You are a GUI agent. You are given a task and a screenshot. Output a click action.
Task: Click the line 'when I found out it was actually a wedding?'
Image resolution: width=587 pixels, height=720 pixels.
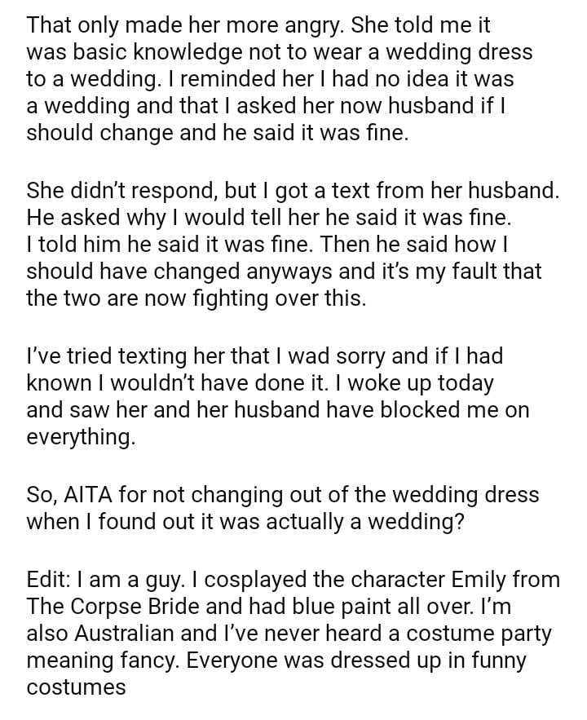(x=245, y=522)
